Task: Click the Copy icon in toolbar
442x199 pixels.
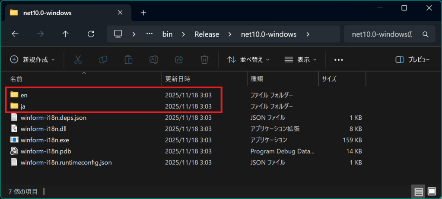Action: [103, 59]
